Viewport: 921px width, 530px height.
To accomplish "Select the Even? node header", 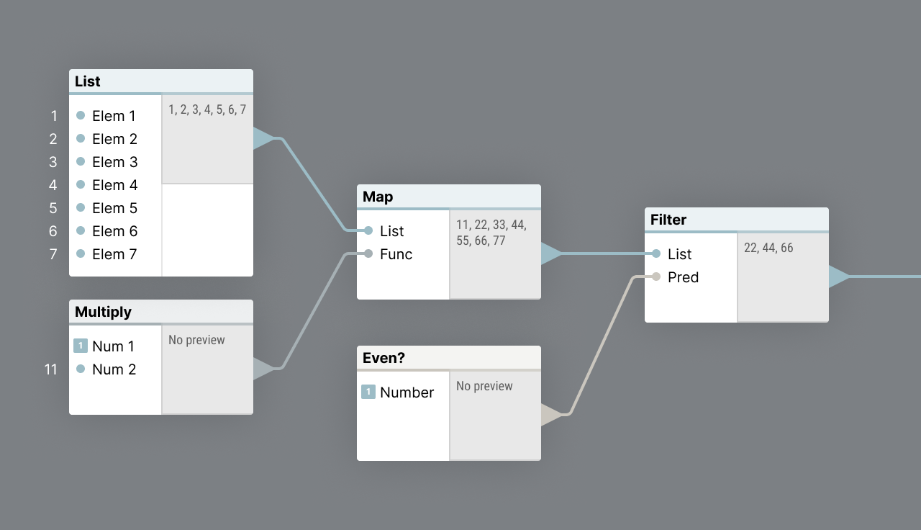I will tap(448, 358).
